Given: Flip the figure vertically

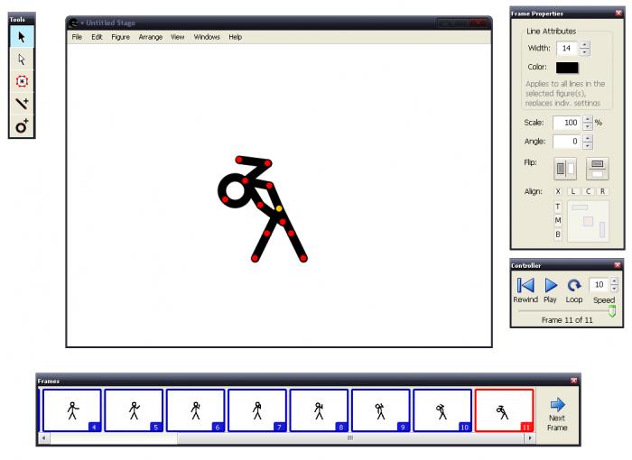Looking at the screenshot, I should click(x=598, y=168).
